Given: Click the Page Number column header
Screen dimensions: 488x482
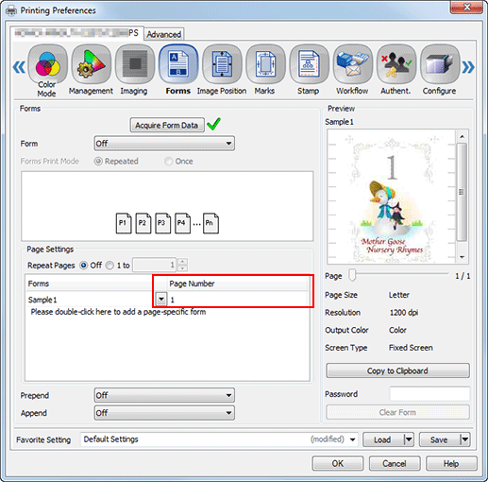Looking at the screenshot, I should click(x=237, y=284).
